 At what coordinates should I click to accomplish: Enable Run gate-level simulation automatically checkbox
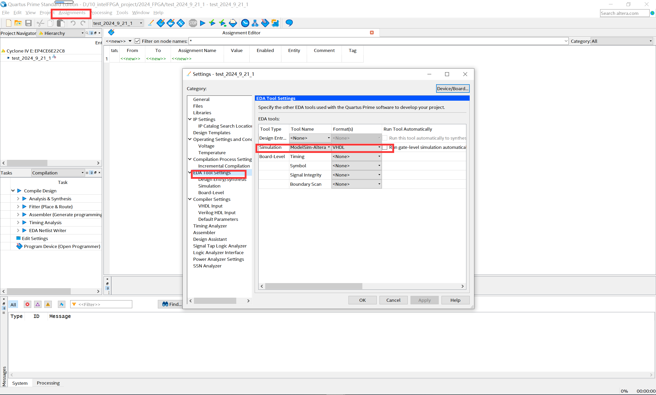click(x=385, y=148)
